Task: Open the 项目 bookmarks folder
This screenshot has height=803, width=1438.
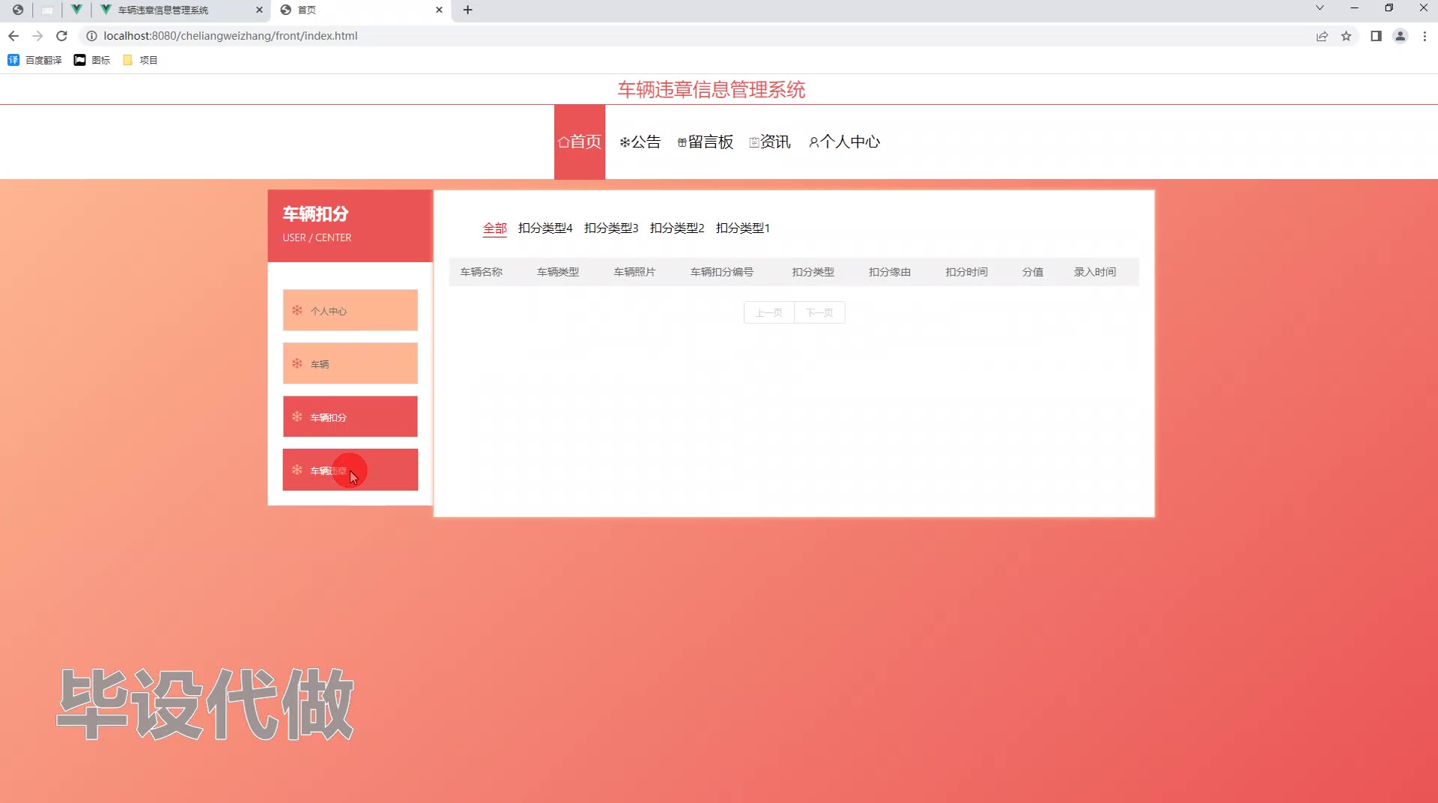Action: [x=140, y=60]
